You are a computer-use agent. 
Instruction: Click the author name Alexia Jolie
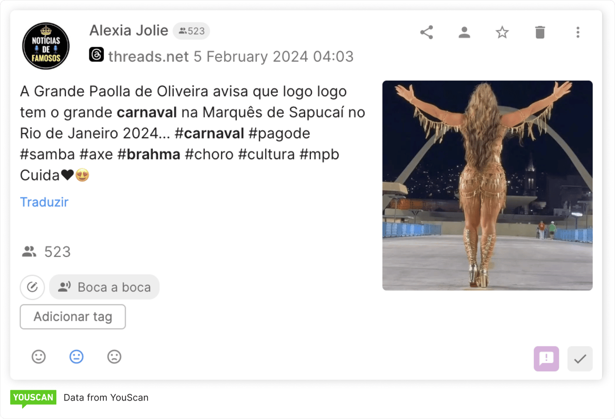click(129, 31)
